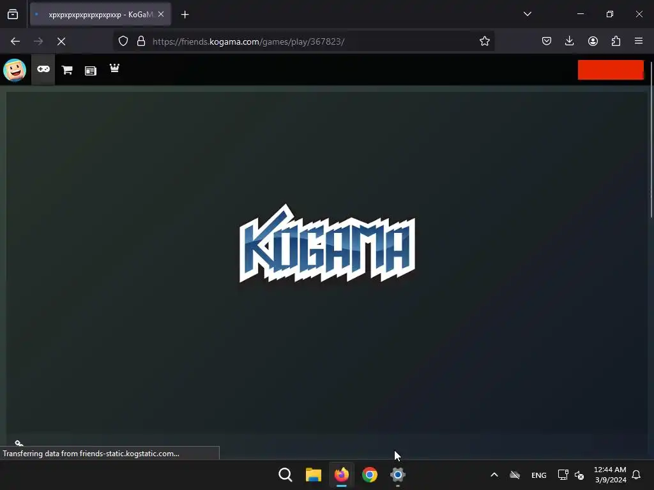Viewport: 654px width, 490px height.
Task: Click muted volume tray icon
Action: click(x=579, y=475)
